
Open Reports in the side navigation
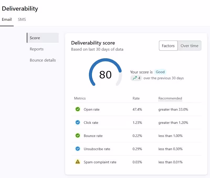click(x=37, y=49)
